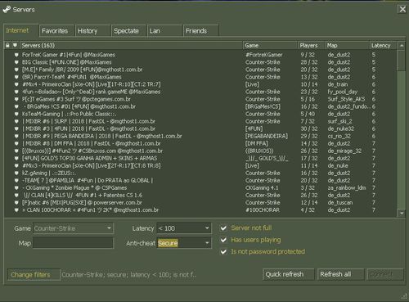Click shield icon beside BRGaMes !CS #01 server

point(16,106)
